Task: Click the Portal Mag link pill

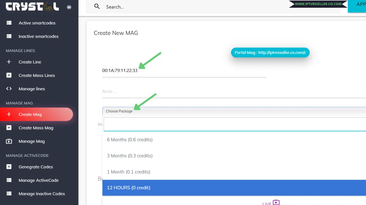Action: pyautogui.click(x=270, y=52)
